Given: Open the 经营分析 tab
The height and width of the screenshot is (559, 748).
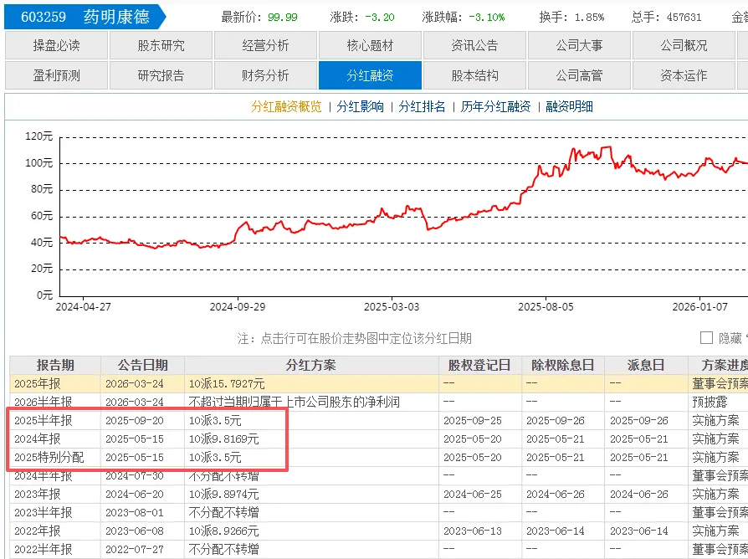Looking at the screenshot, I should (x=265, y=45).
